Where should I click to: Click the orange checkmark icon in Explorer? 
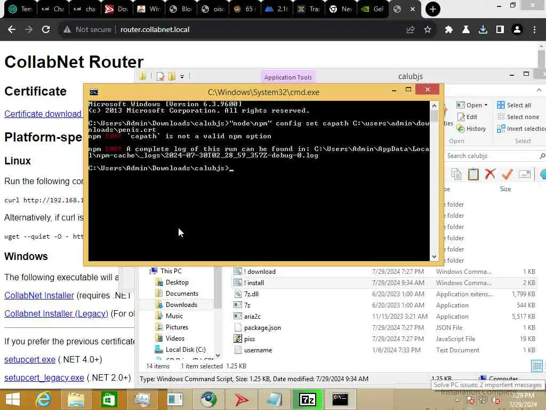508,174
